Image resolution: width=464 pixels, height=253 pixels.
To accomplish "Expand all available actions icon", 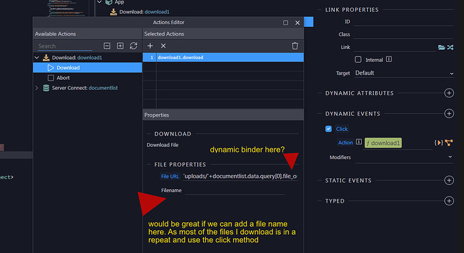I will click(x=120, y=46).
